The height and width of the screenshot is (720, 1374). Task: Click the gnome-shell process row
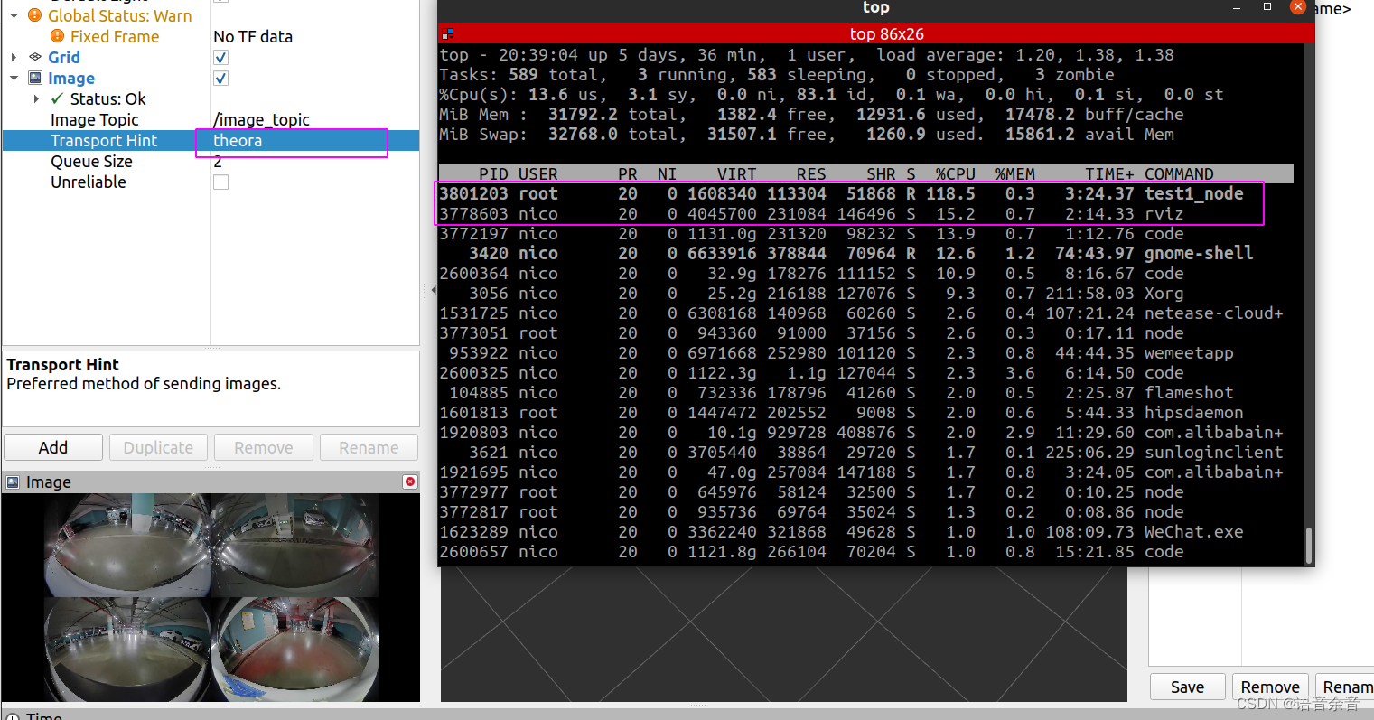865,253
